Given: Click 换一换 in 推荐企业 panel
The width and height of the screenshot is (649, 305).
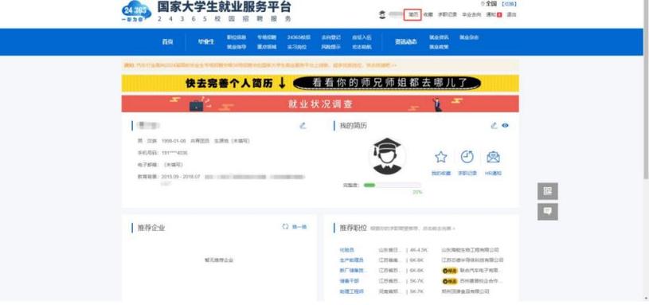Looking at the screenshot, I should [x=299, y=227].
